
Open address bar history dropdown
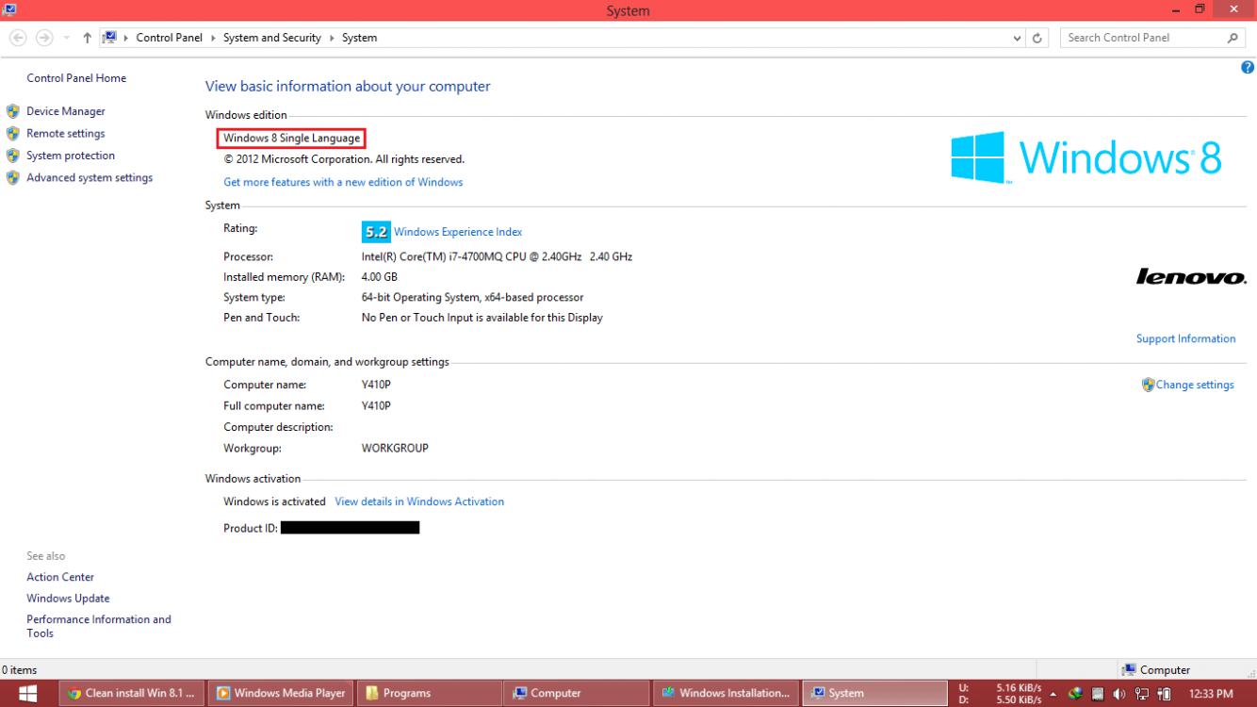pyautogui.click(x=1017, y=38)
